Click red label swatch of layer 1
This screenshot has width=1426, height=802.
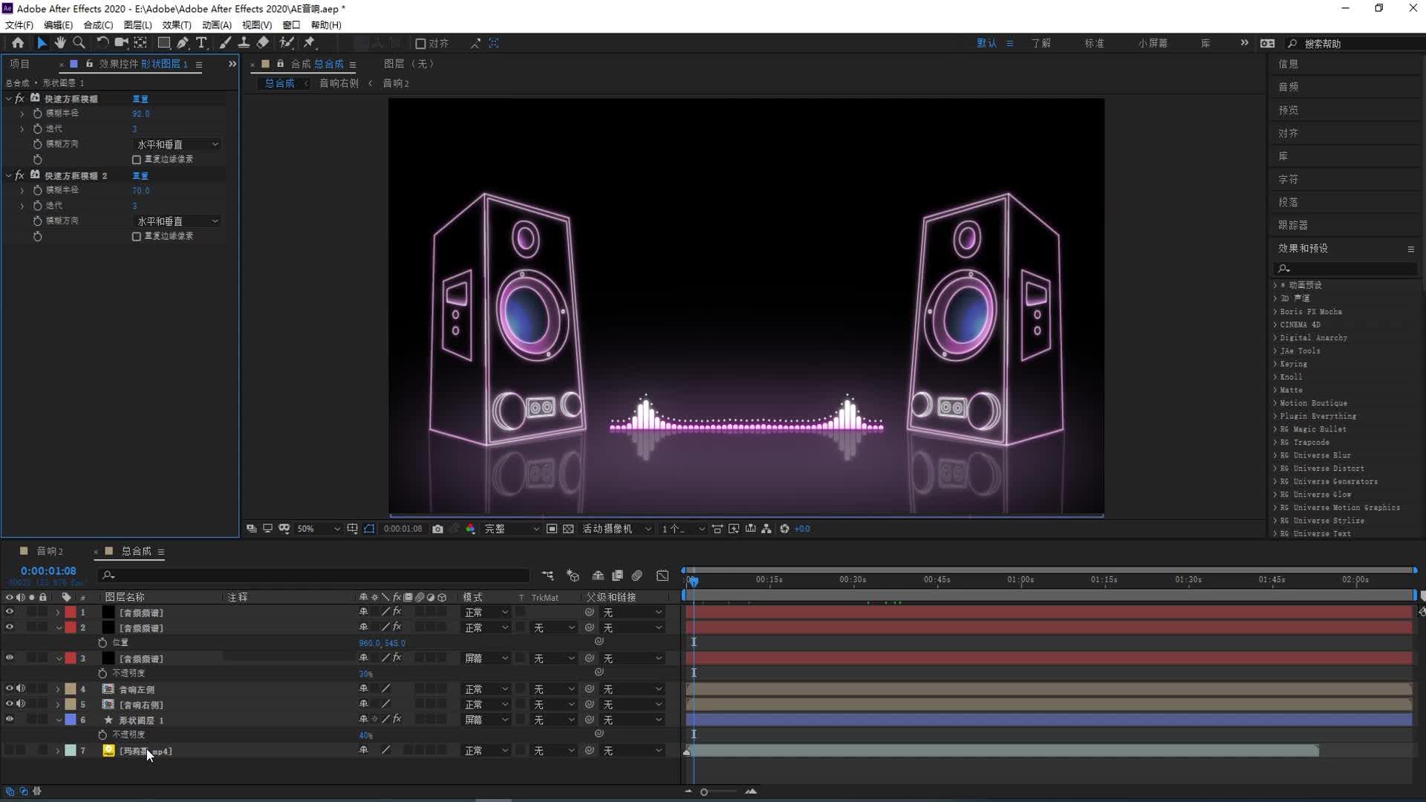[x=71, y=613]
